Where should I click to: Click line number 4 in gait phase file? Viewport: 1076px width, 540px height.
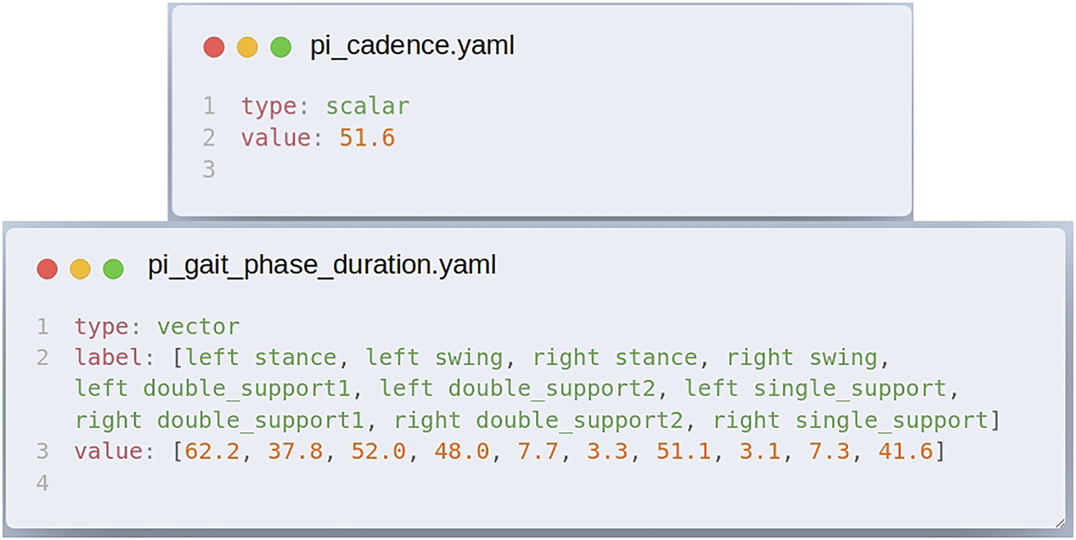click(42, 483)
